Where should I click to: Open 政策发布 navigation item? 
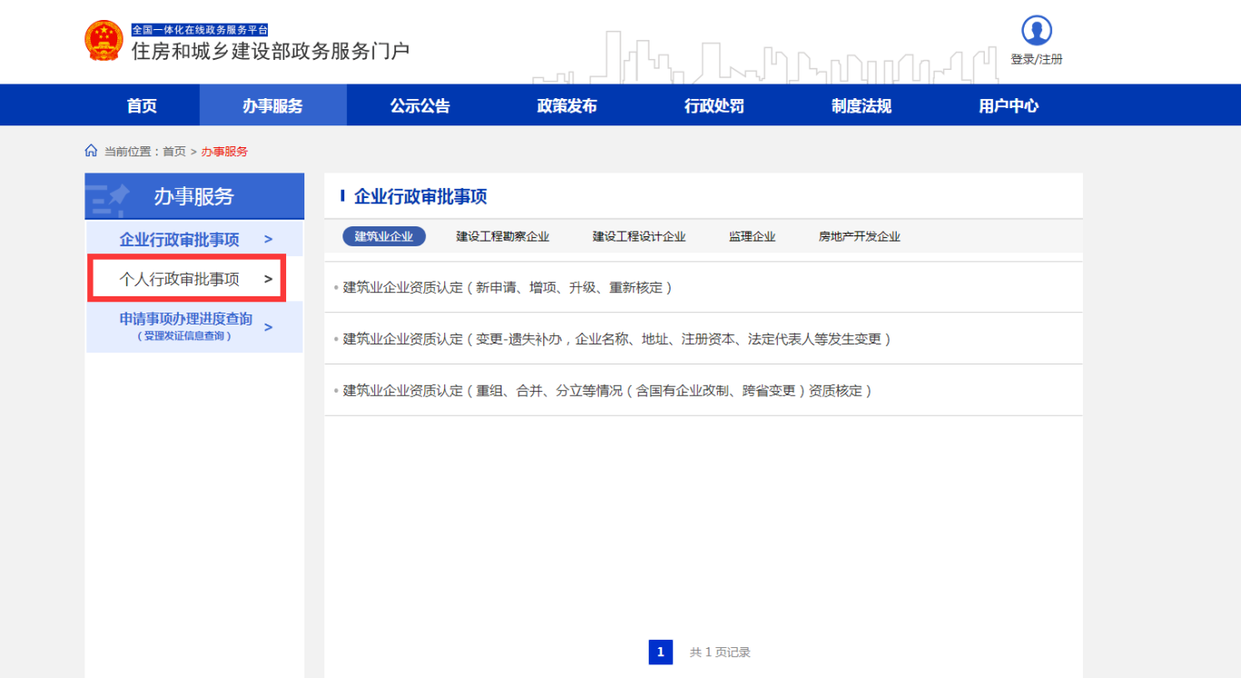(x=567, y=105)
